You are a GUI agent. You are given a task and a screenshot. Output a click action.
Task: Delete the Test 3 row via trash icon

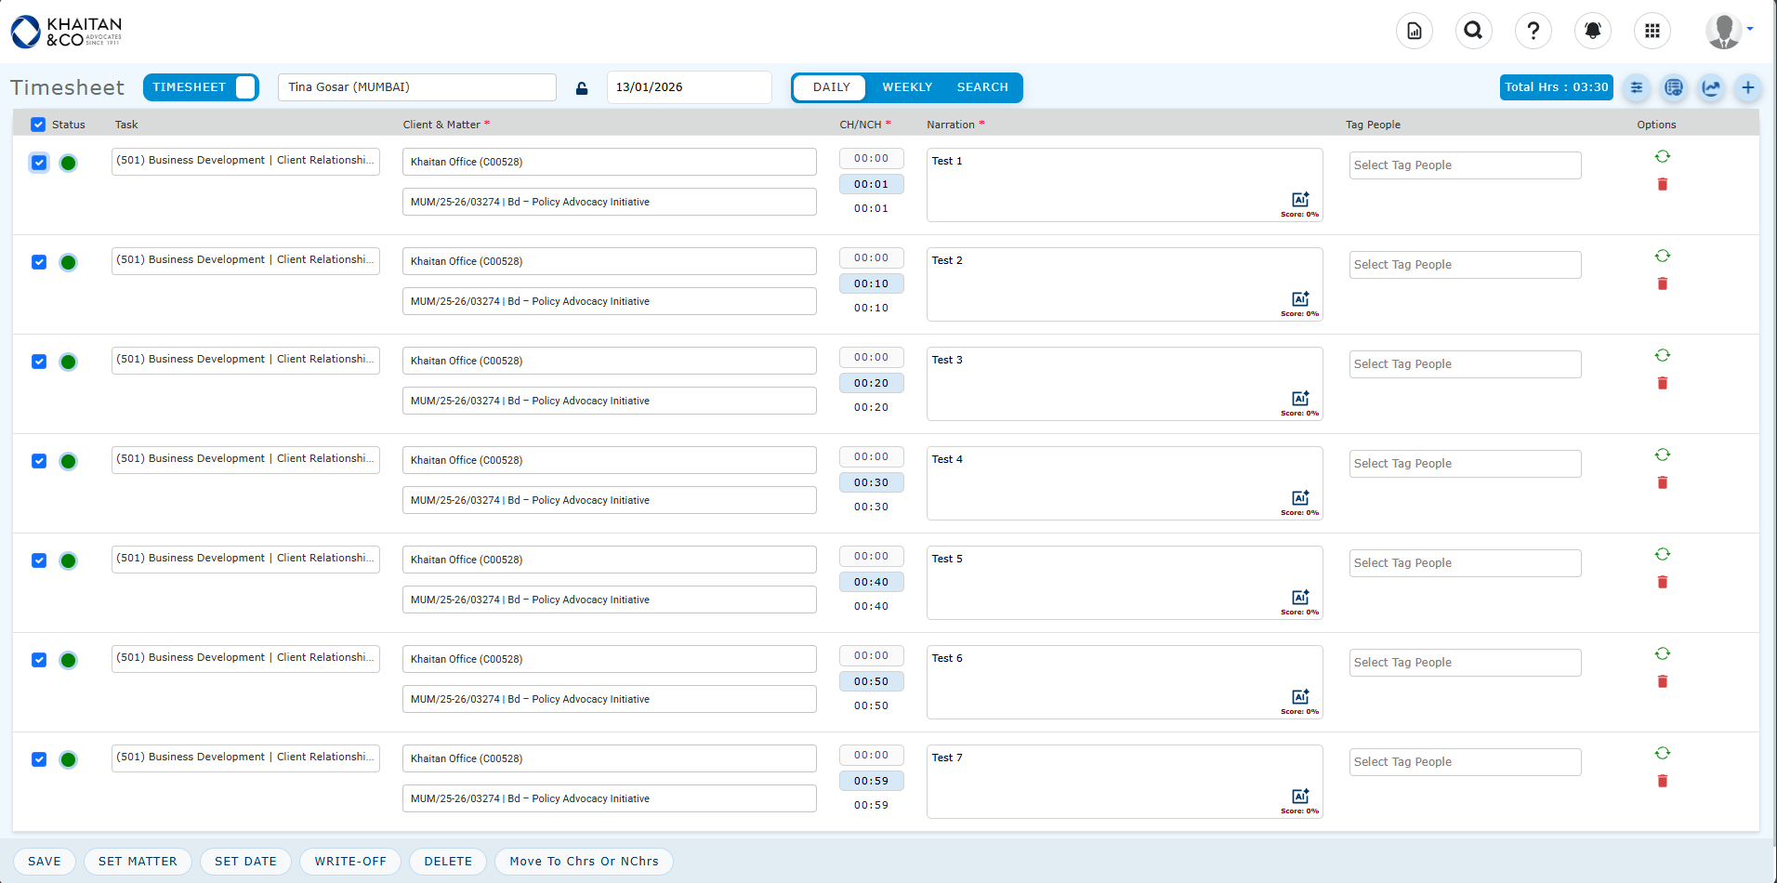[x=1662, y=383]
